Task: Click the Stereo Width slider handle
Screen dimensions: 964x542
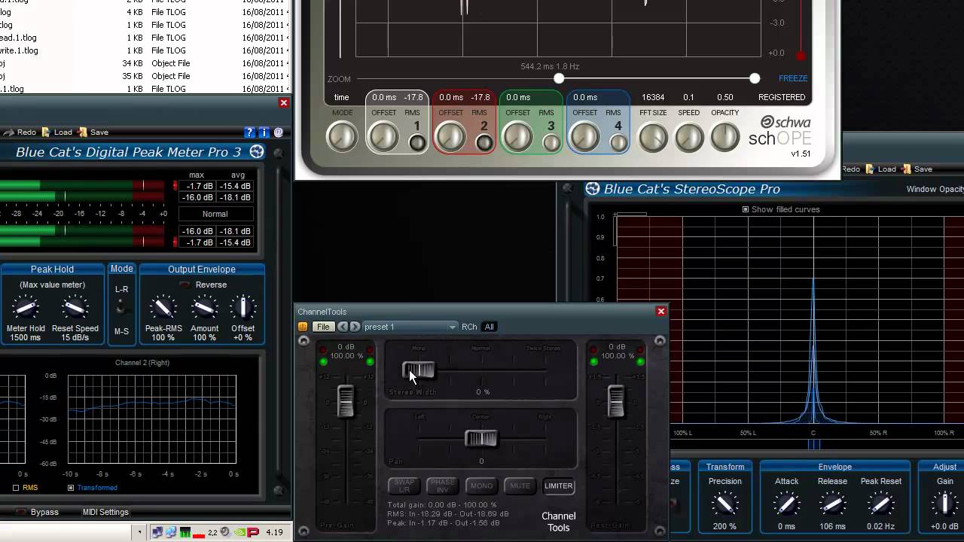Action: (x=419, y=370)
